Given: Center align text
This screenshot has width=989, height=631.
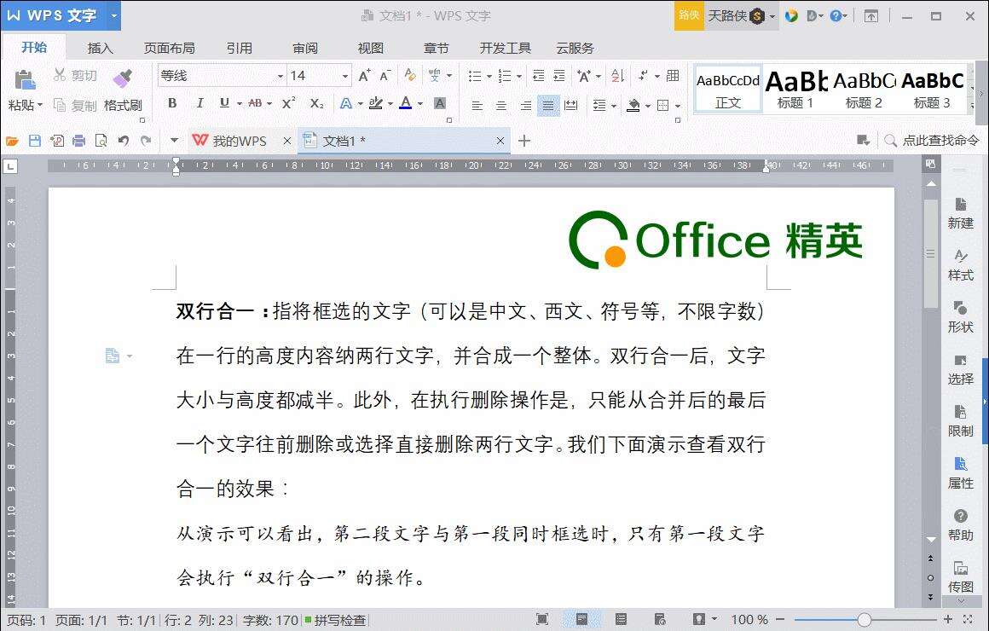Looking at the screenshot, I should tap(500, 106).
